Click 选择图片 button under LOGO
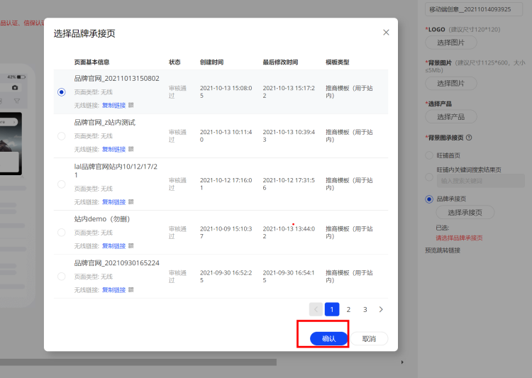The width and height of the screenshot is (532, 378). tap(450, 43)
